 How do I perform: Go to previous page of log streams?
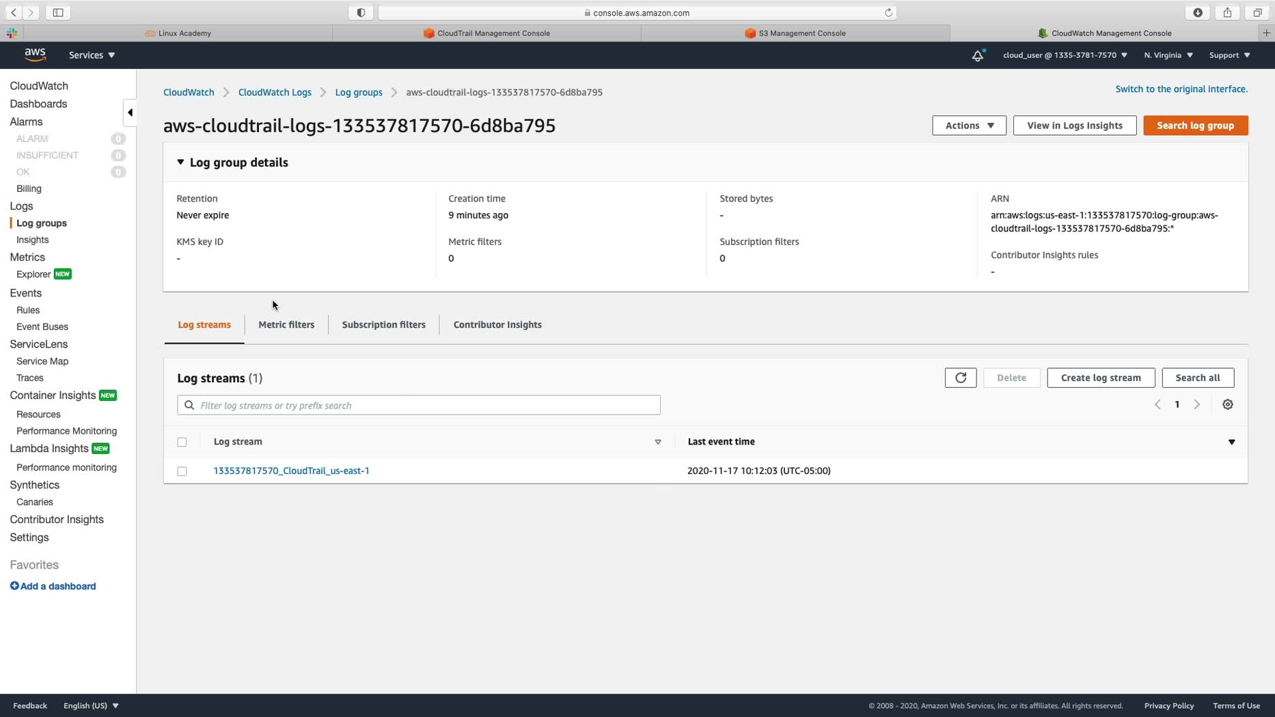pyautogui.click(x=1157, y=404)
